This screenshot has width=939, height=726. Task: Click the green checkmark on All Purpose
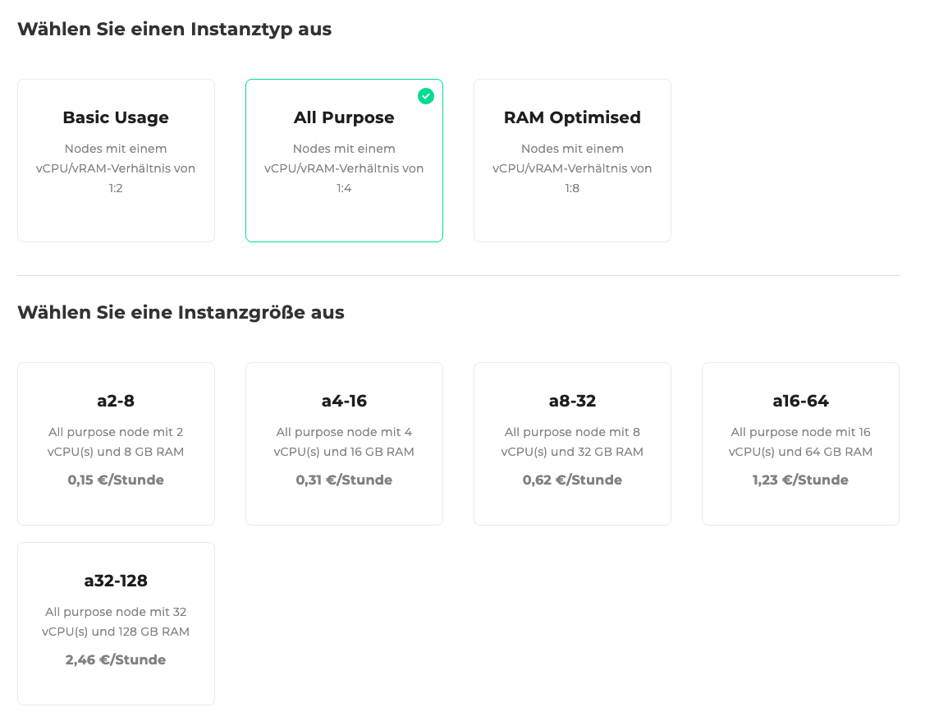425,96
